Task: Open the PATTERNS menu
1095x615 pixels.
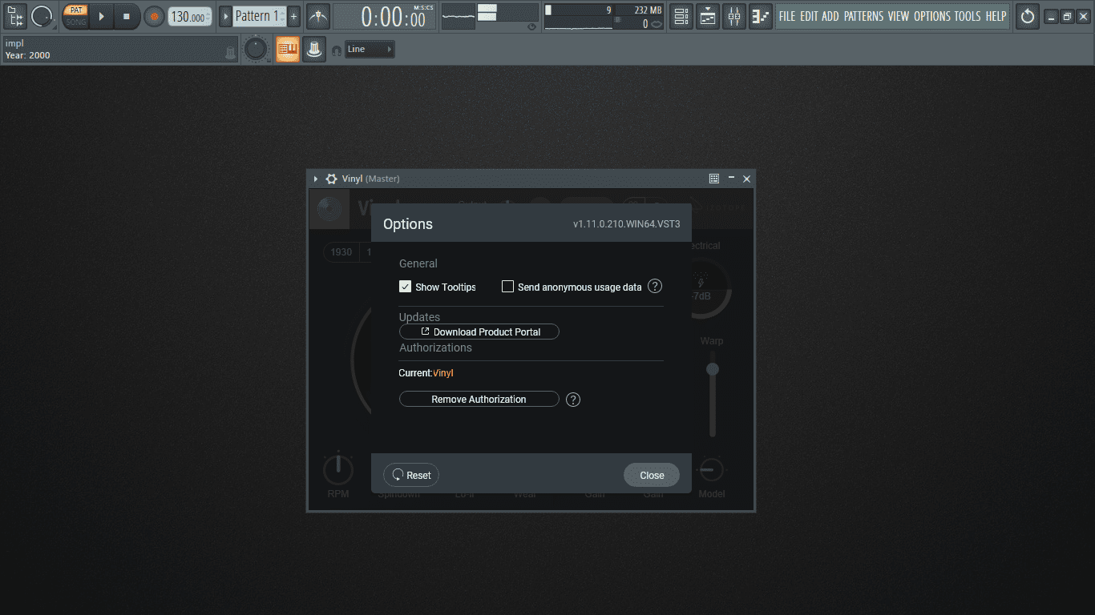Action: point(863,16)
